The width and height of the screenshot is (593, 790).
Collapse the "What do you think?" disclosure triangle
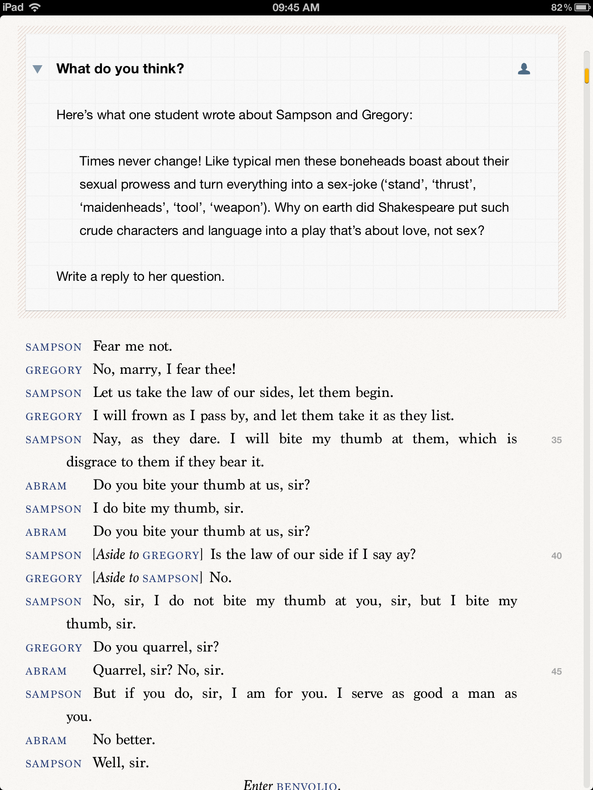pyautogui.click(x=37, y=69)
